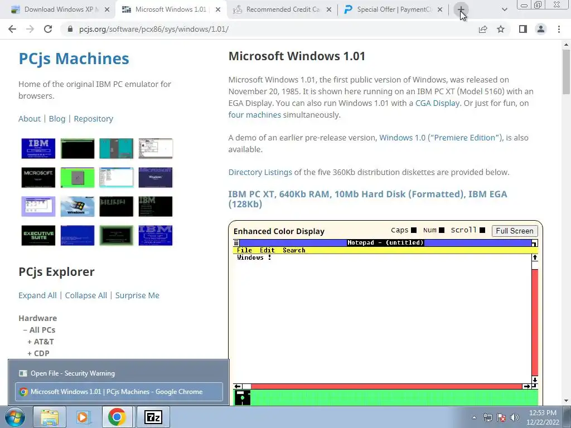The width and height of the screenshot is (571, 428).
Task: View site security lock info
Action: pyautogui.click(x=70, y=29)
